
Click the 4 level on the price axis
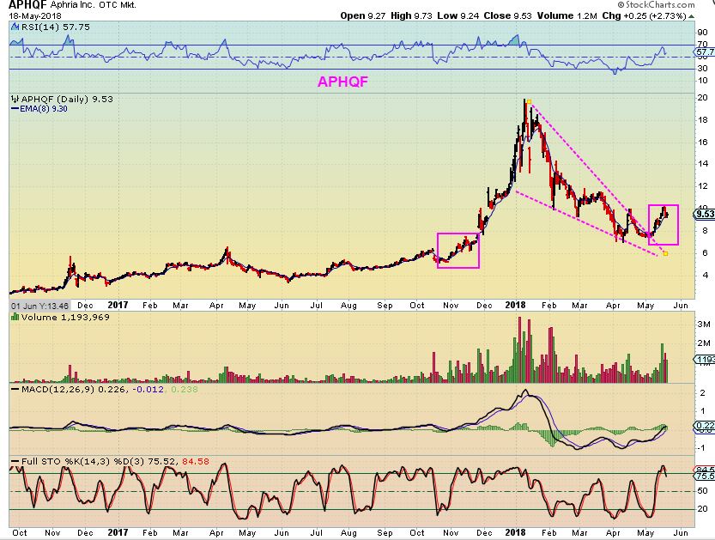(706, 275)
